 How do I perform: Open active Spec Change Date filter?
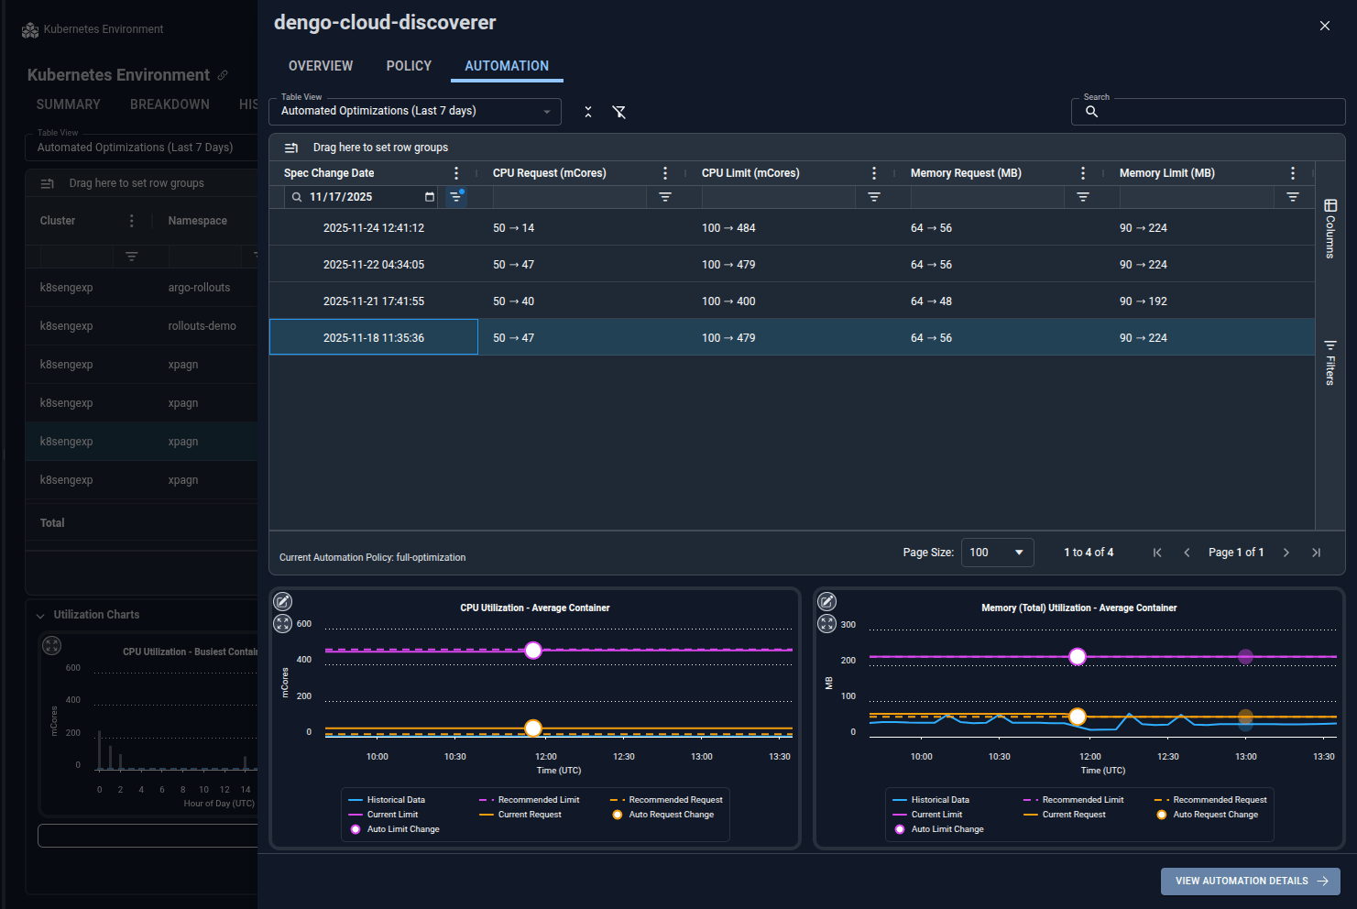(x=455, y=197)
